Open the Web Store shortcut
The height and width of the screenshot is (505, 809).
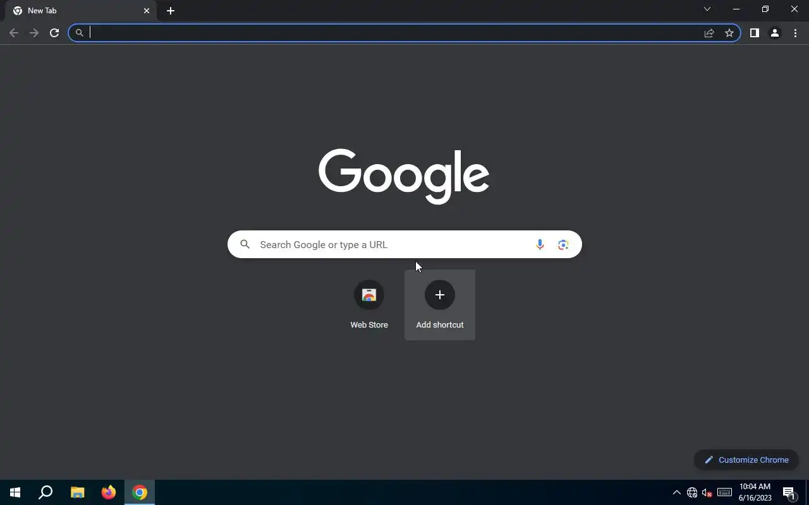[x=369, y=305]
